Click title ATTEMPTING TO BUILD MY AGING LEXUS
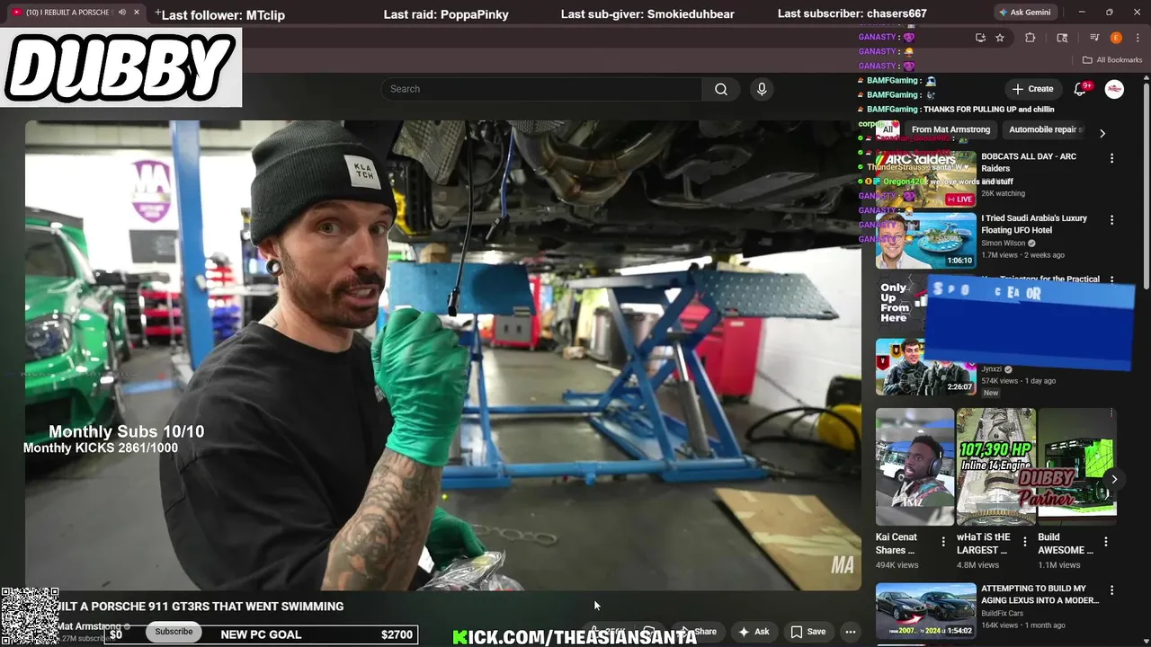Screen dimensions: 1151x647 (x=1039, y=594)
